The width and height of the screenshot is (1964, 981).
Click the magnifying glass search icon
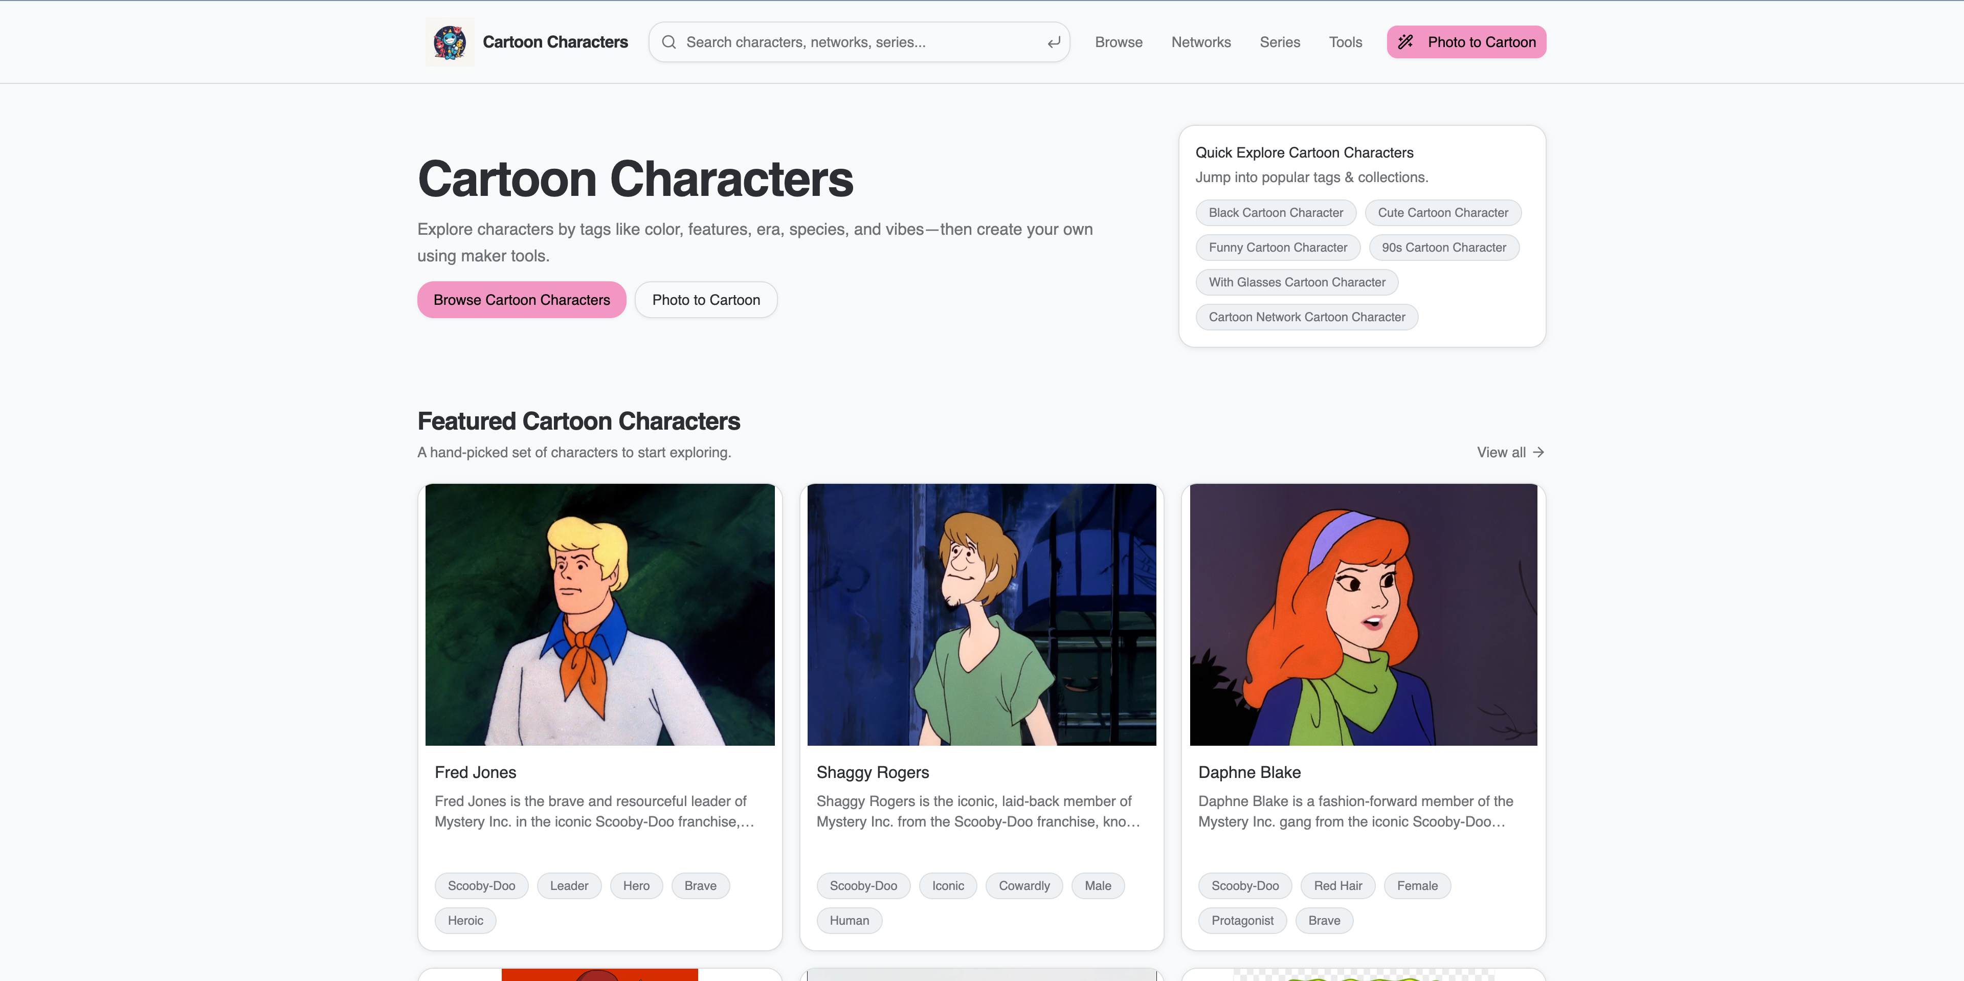[x=668, y=42]
